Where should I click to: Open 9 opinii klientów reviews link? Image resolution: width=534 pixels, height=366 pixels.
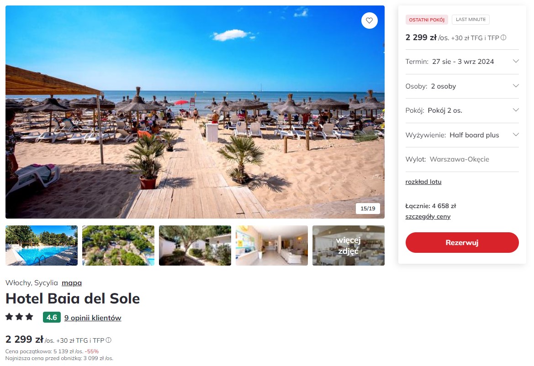[x=93, y=318]
